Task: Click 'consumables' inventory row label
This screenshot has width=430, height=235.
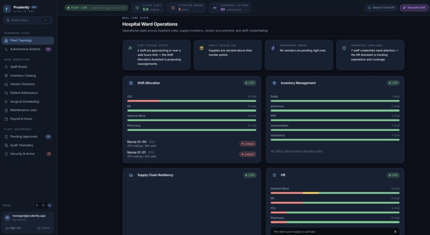Action: [x=280, y=125]
